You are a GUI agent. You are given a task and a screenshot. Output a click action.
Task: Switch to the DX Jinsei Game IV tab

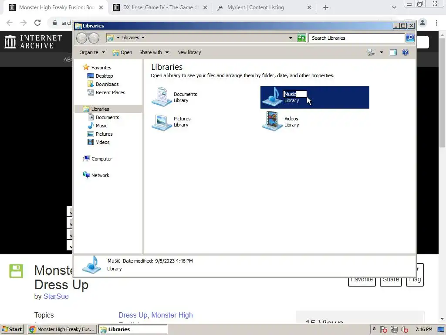click(x=161, y=7)
